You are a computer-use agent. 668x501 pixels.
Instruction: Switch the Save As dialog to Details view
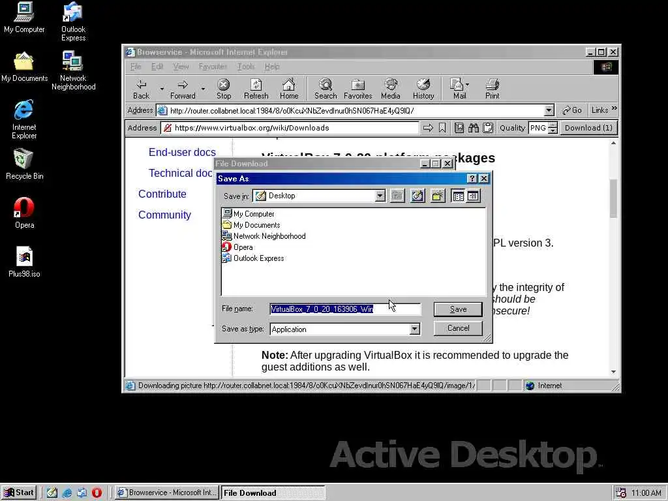pyautogui.click(x=473, y=196)
